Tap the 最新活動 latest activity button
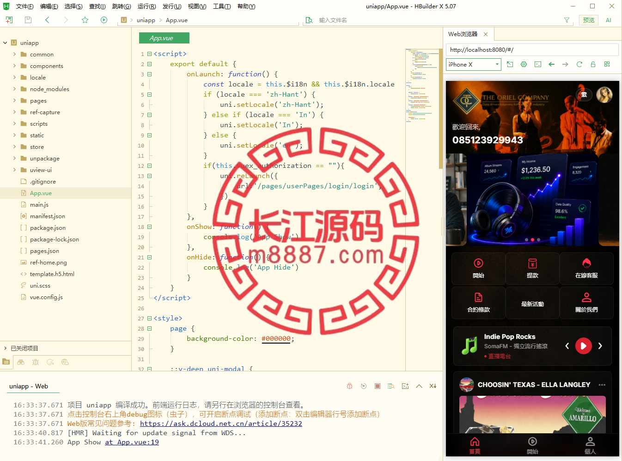The height and width of the screenshot is (461, 622). point(532,304)
